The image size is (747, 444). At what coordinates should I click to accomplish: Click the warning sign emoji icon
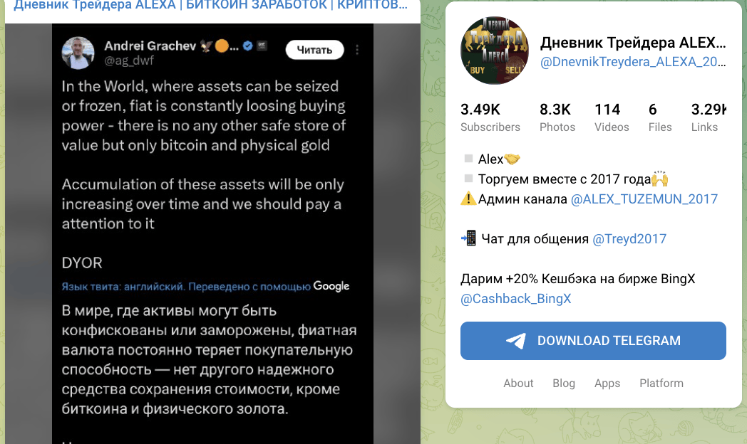tap(468, 199)
